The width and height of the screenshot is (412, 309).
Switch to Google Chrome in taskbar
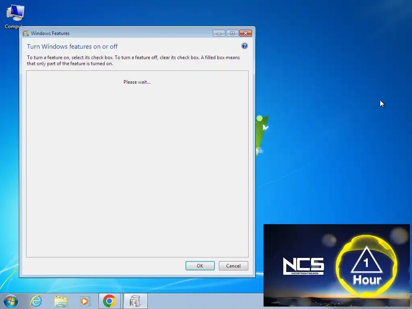(x=109, y=301)
